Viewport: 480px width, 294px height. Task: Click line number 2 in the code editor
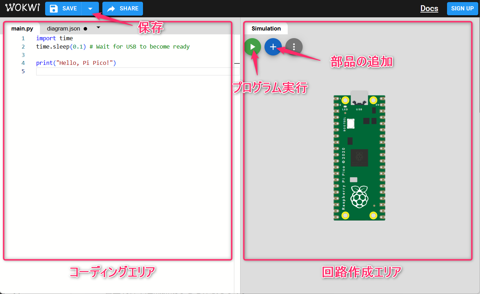tap(23, 46)
